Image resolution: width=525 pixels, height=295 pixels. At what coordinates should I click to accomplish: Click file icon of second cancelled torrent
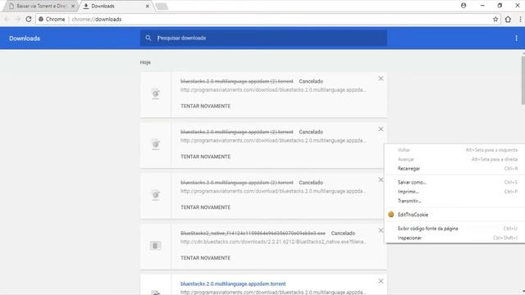(x=155, y=144)
